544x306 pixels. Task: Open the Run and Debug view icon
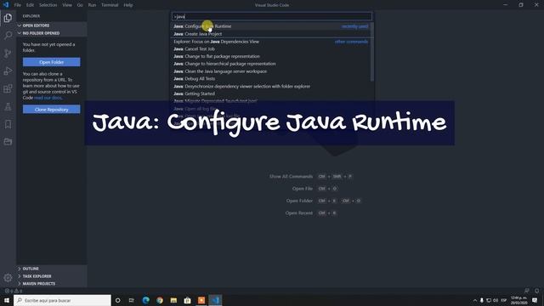coord(8,71)
